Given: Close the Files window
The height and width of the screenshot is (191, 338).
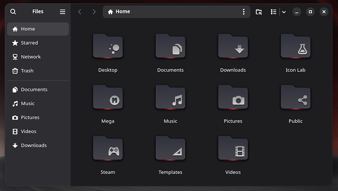Looking at the screenshot, I should (x=324, y=12).
